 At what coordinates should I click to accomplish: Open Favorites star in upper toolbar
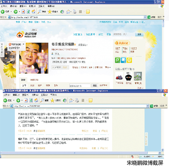click(x=50, y=12)
